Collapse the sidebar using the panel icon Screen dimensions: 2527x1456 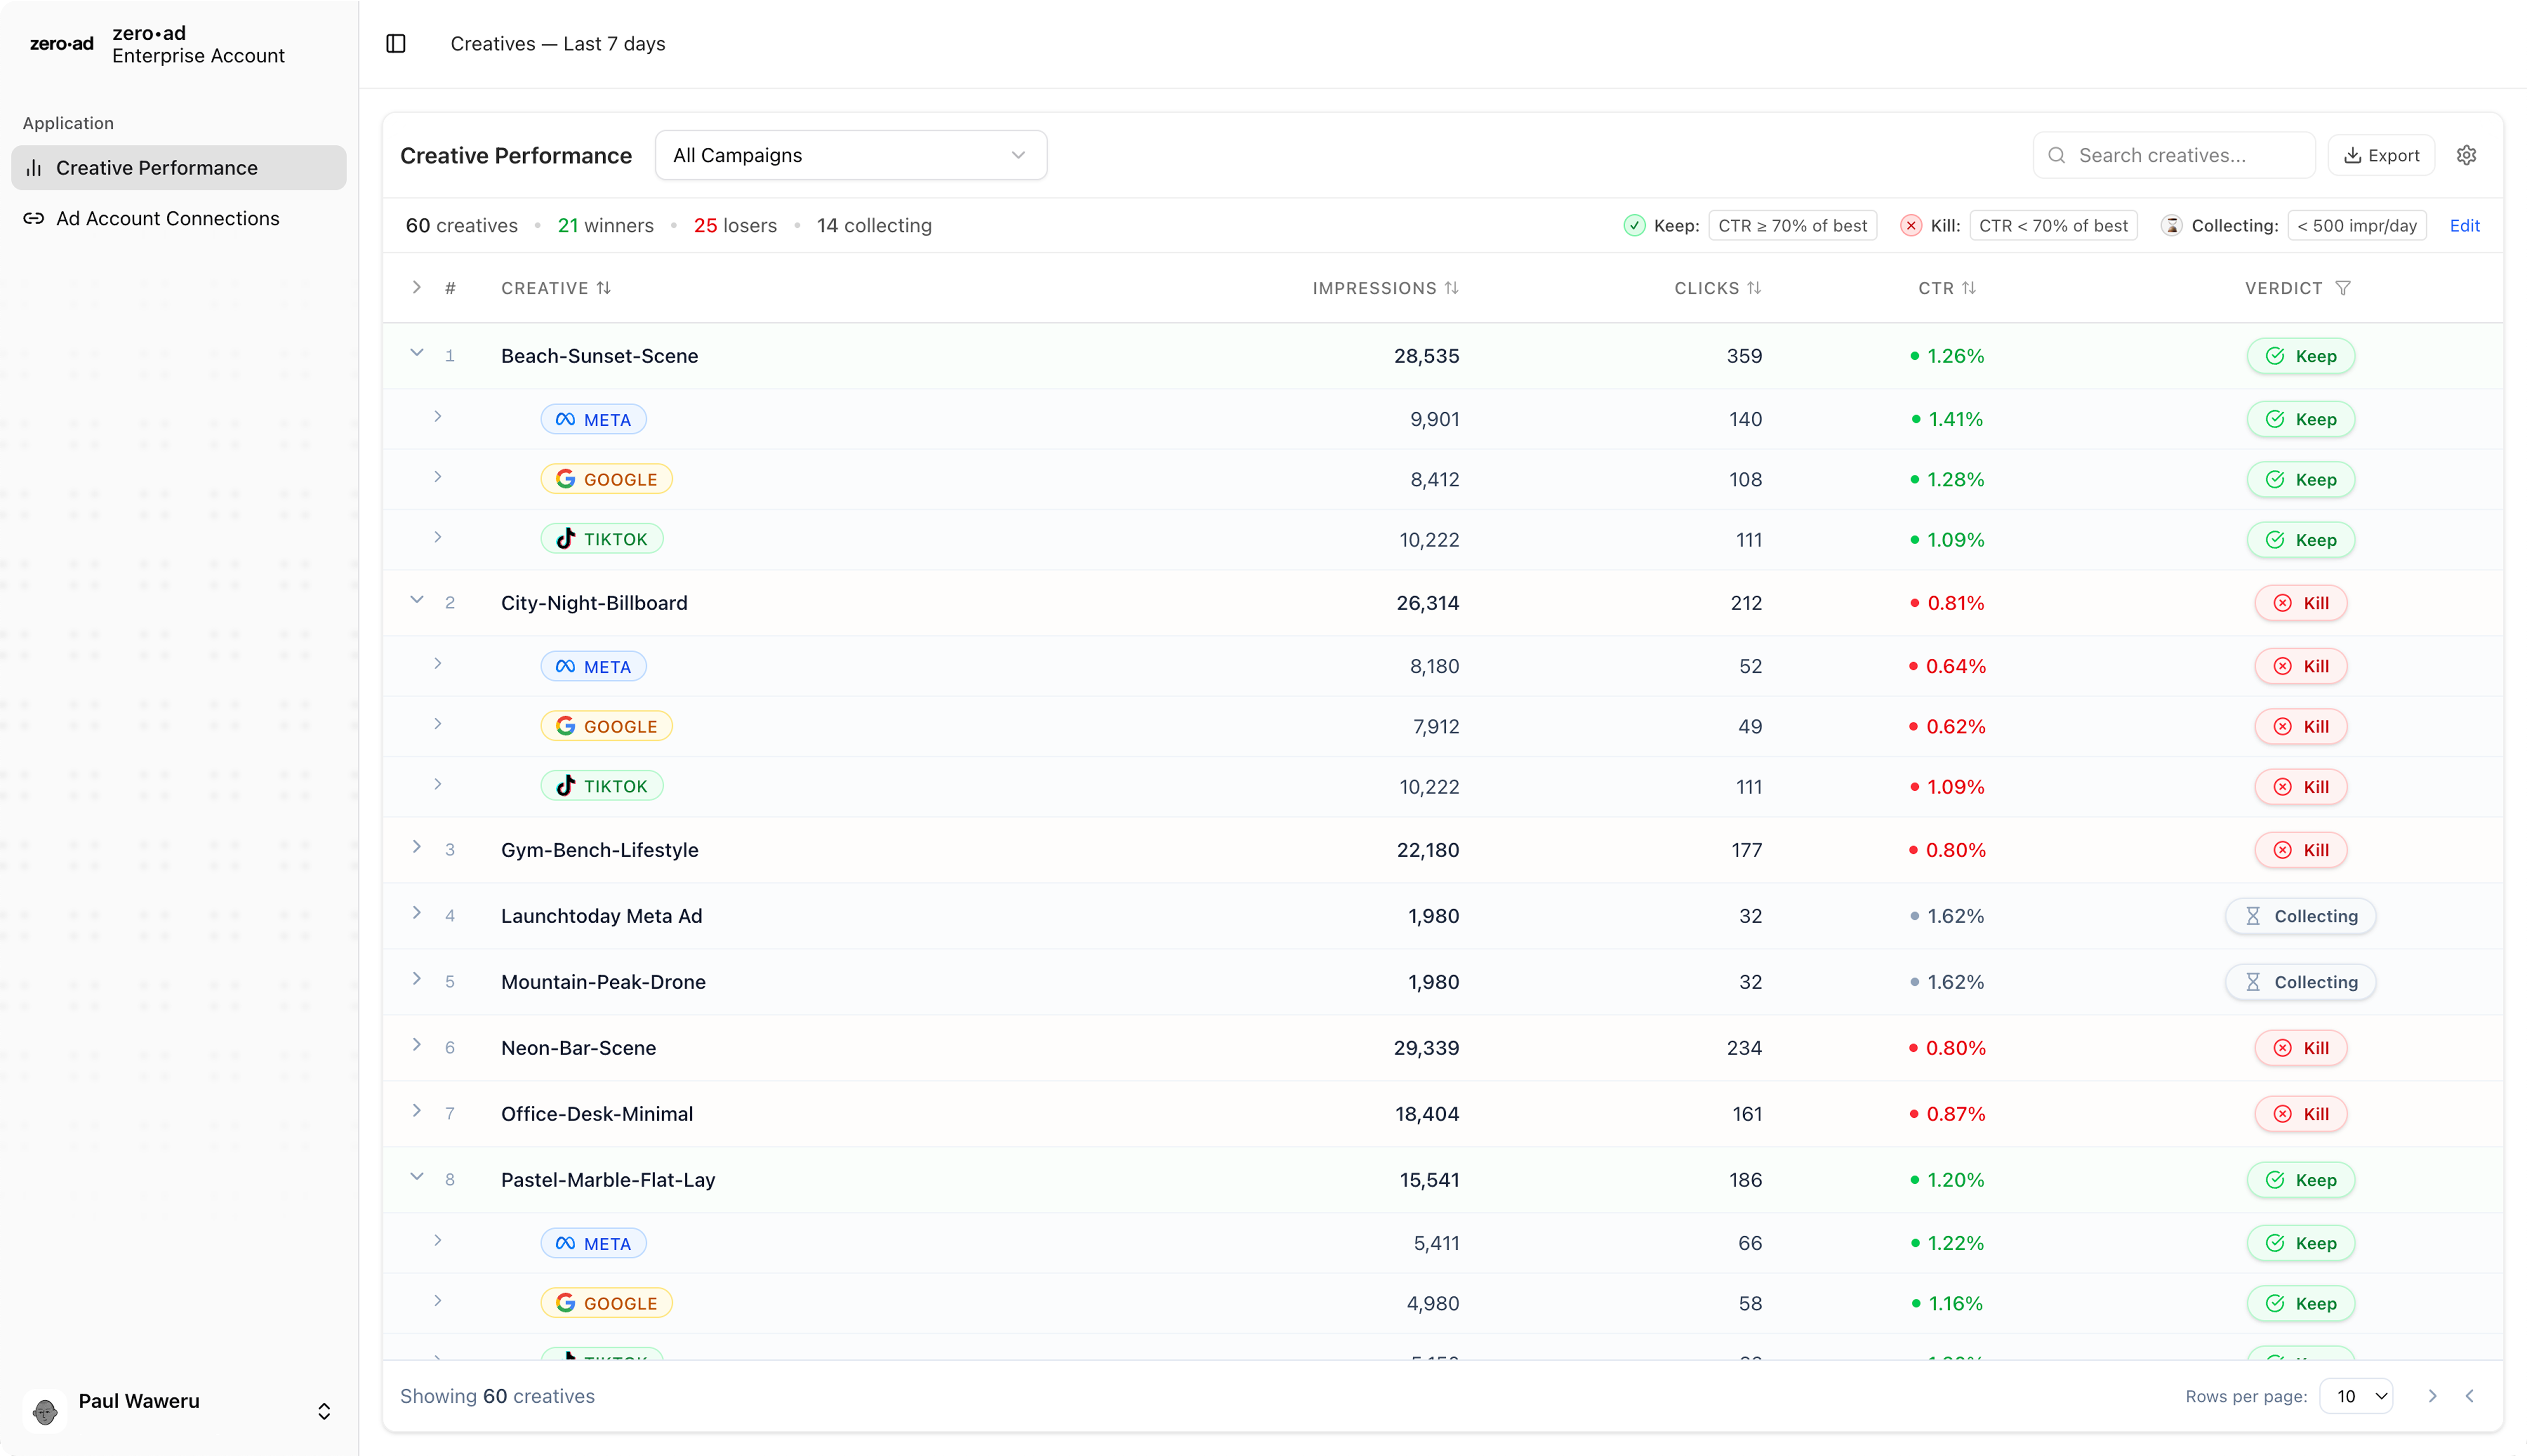point(396,43)
